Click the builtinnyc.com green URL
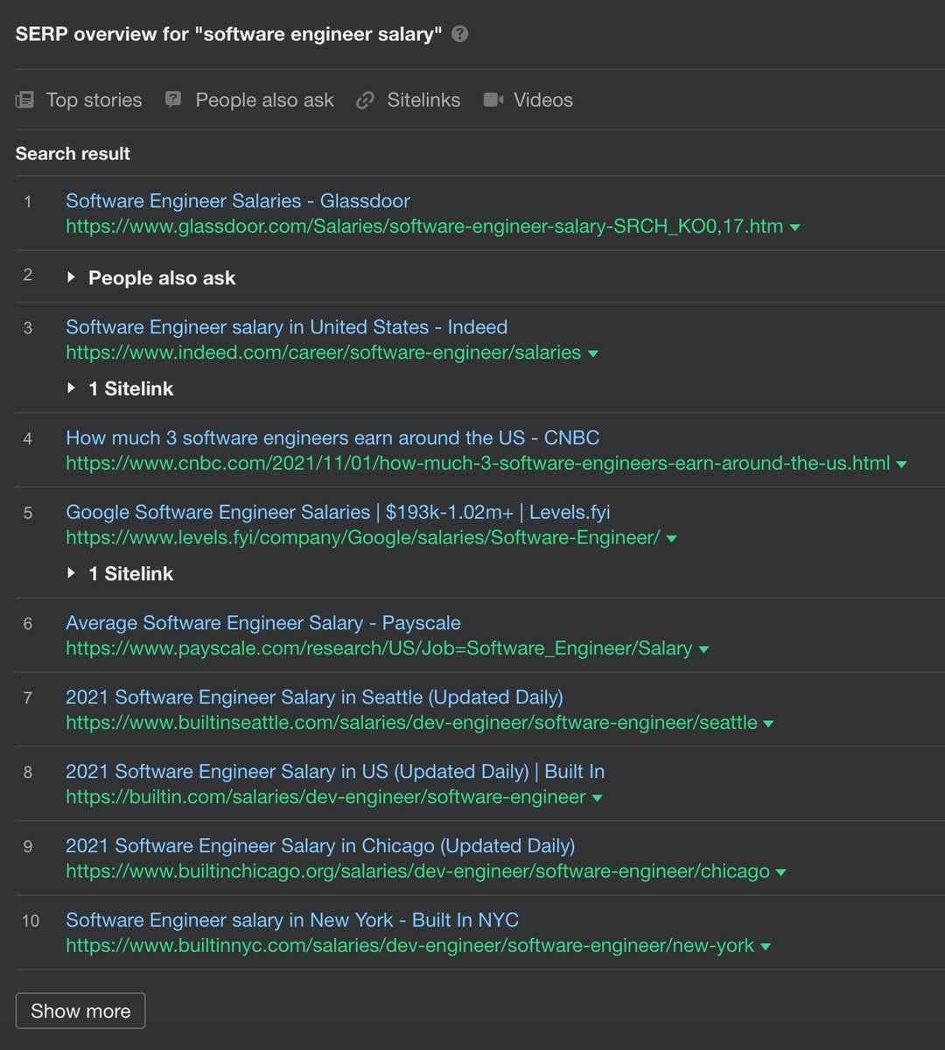The width and height of the screenshot is (945, 1050). 409,946
